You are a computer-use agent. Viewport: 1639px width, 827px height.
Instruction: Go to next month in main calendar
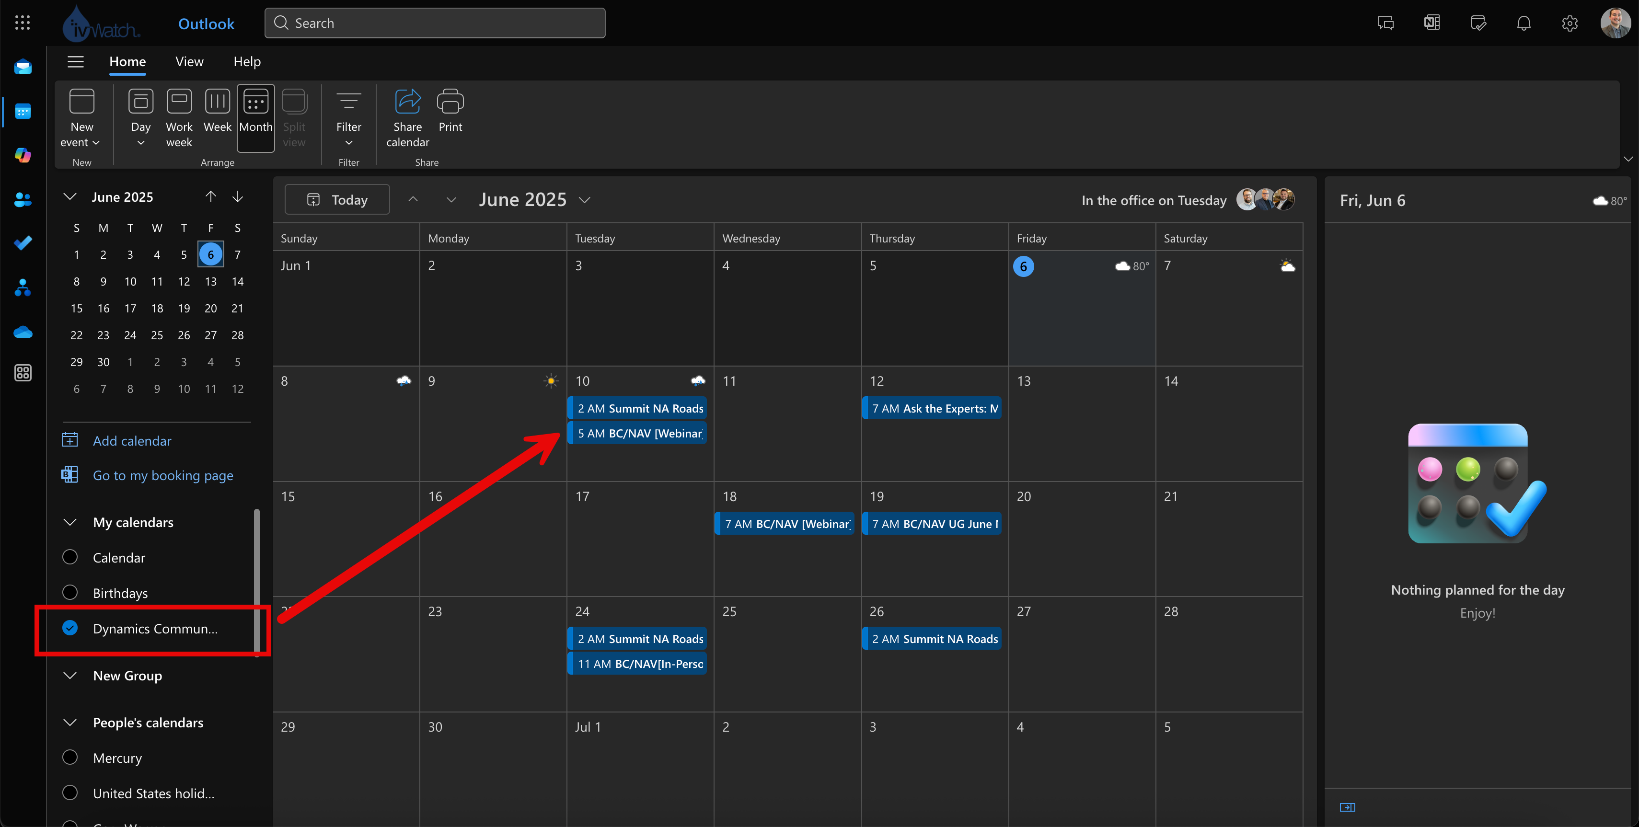coord(451,200)
